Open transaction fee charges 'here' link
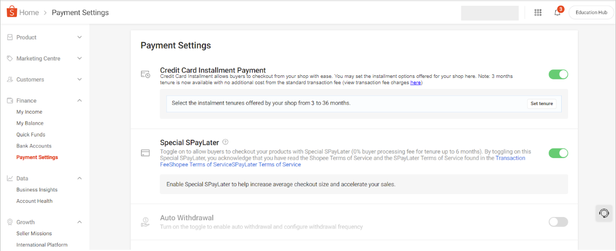 pyautogui.click(x=415, y=83)
